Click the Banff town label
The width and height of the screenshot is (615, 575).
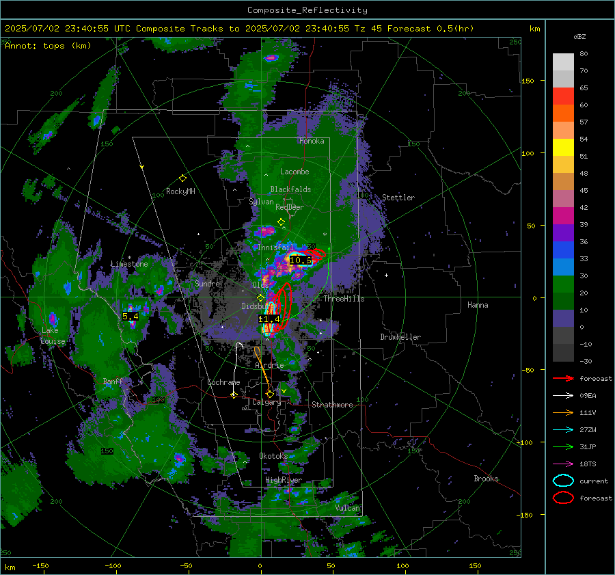[x=113, y=381]
